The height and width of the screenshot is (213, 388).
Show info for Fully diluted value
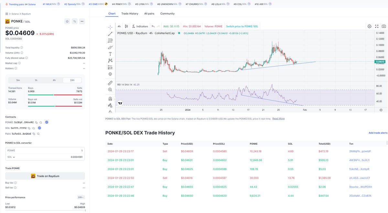(x=27, y=58)
